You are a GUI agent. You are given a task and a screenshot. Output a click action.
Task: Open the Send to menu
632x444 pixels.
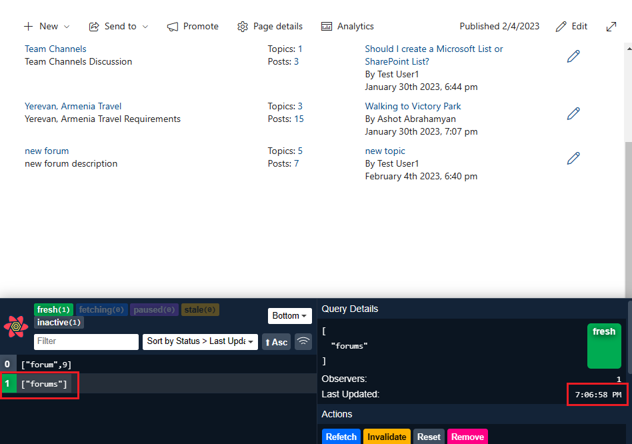(x=119, y=27)
